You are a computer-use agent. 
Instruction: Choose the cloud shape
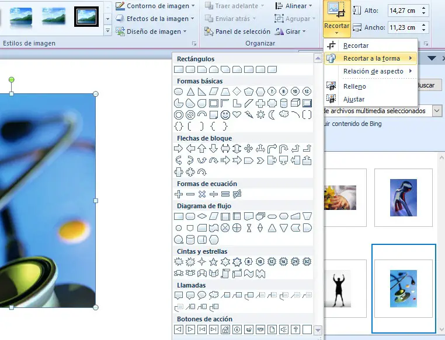pos(283,114)
